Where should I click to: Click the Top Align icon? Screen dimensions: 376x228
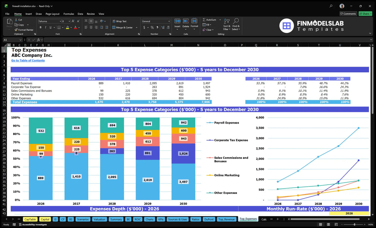point(86,21)
